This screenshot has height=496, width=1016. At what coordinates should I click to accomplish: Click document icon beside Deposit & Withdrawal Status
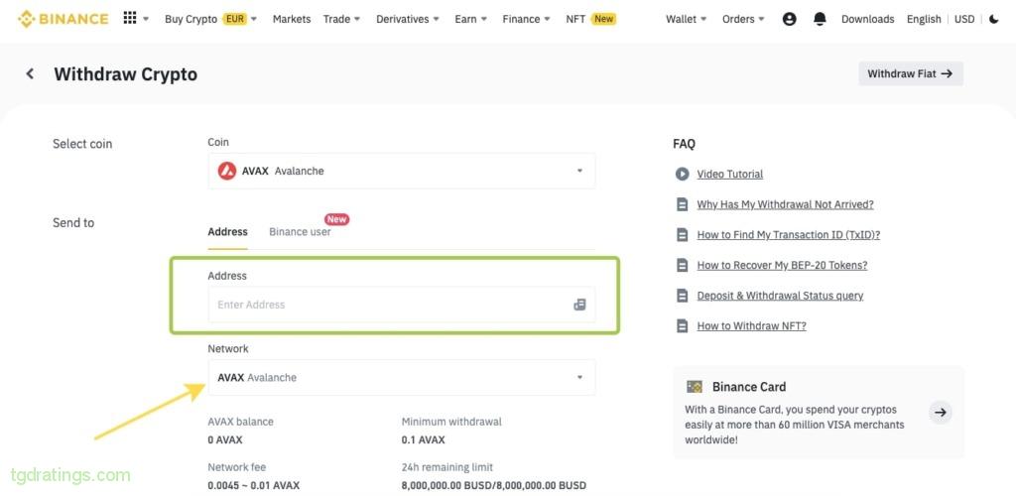(x=682, y=296)
